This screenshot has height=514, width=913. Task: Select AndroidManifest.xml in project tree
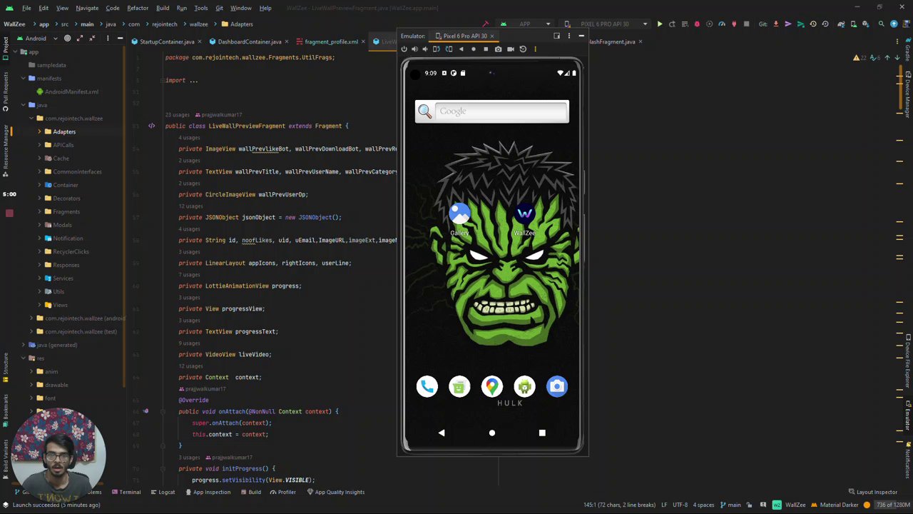[67, 92]
